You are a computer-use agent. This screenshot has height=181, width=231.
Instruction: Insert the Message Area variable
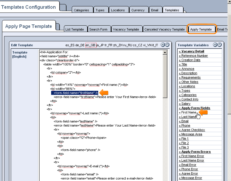pyautogui.click(x=191, y=134)
